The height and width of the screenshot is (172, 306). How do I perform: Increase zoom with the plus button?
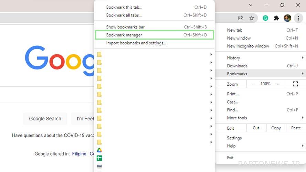[x=278, y=84]
